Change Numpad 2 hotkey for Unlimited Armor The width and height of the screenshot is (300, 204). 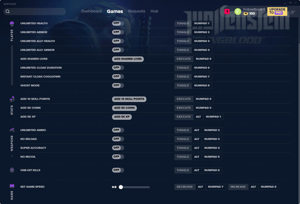(x=202, y=32)
